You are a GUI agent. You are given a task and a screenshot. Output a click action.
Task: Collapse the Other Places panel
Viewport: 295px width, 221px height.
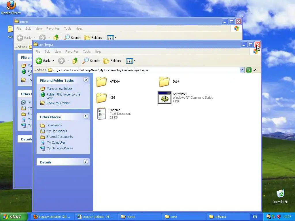click(86, 117)
